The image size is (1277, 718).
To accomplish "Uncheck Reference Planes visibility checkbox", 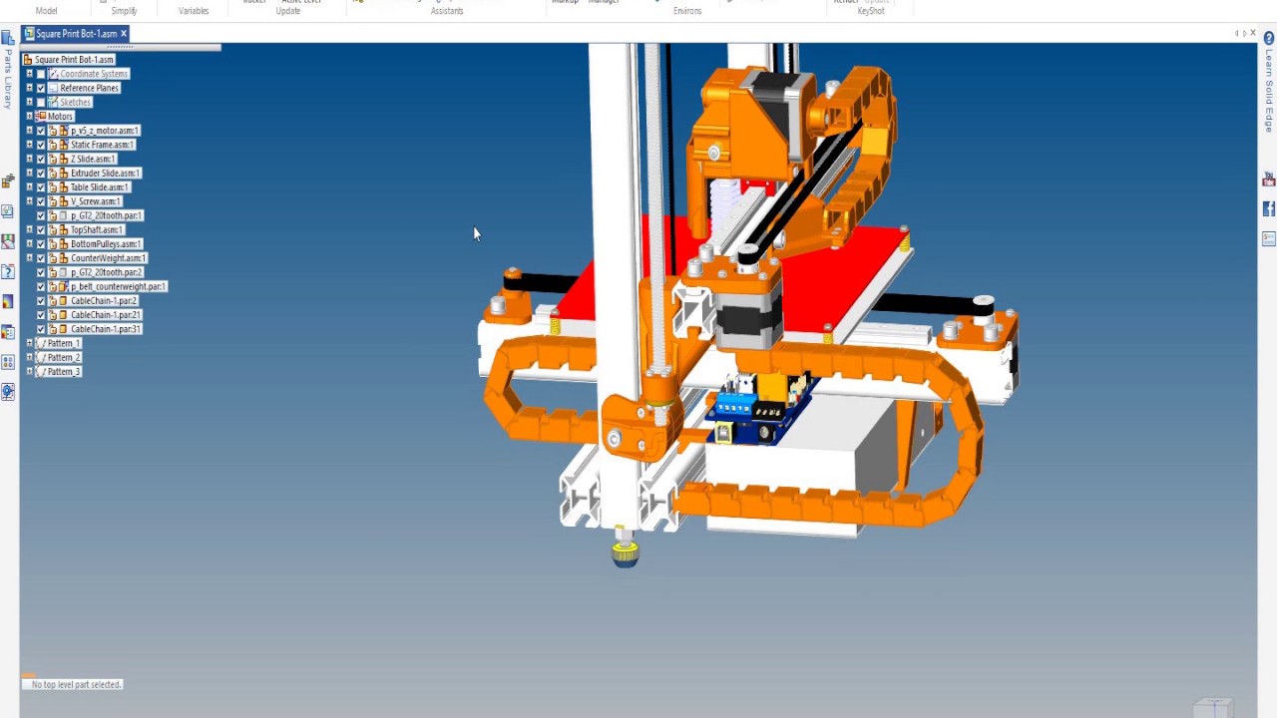I will pyautogui.click(x=41, y=88).
